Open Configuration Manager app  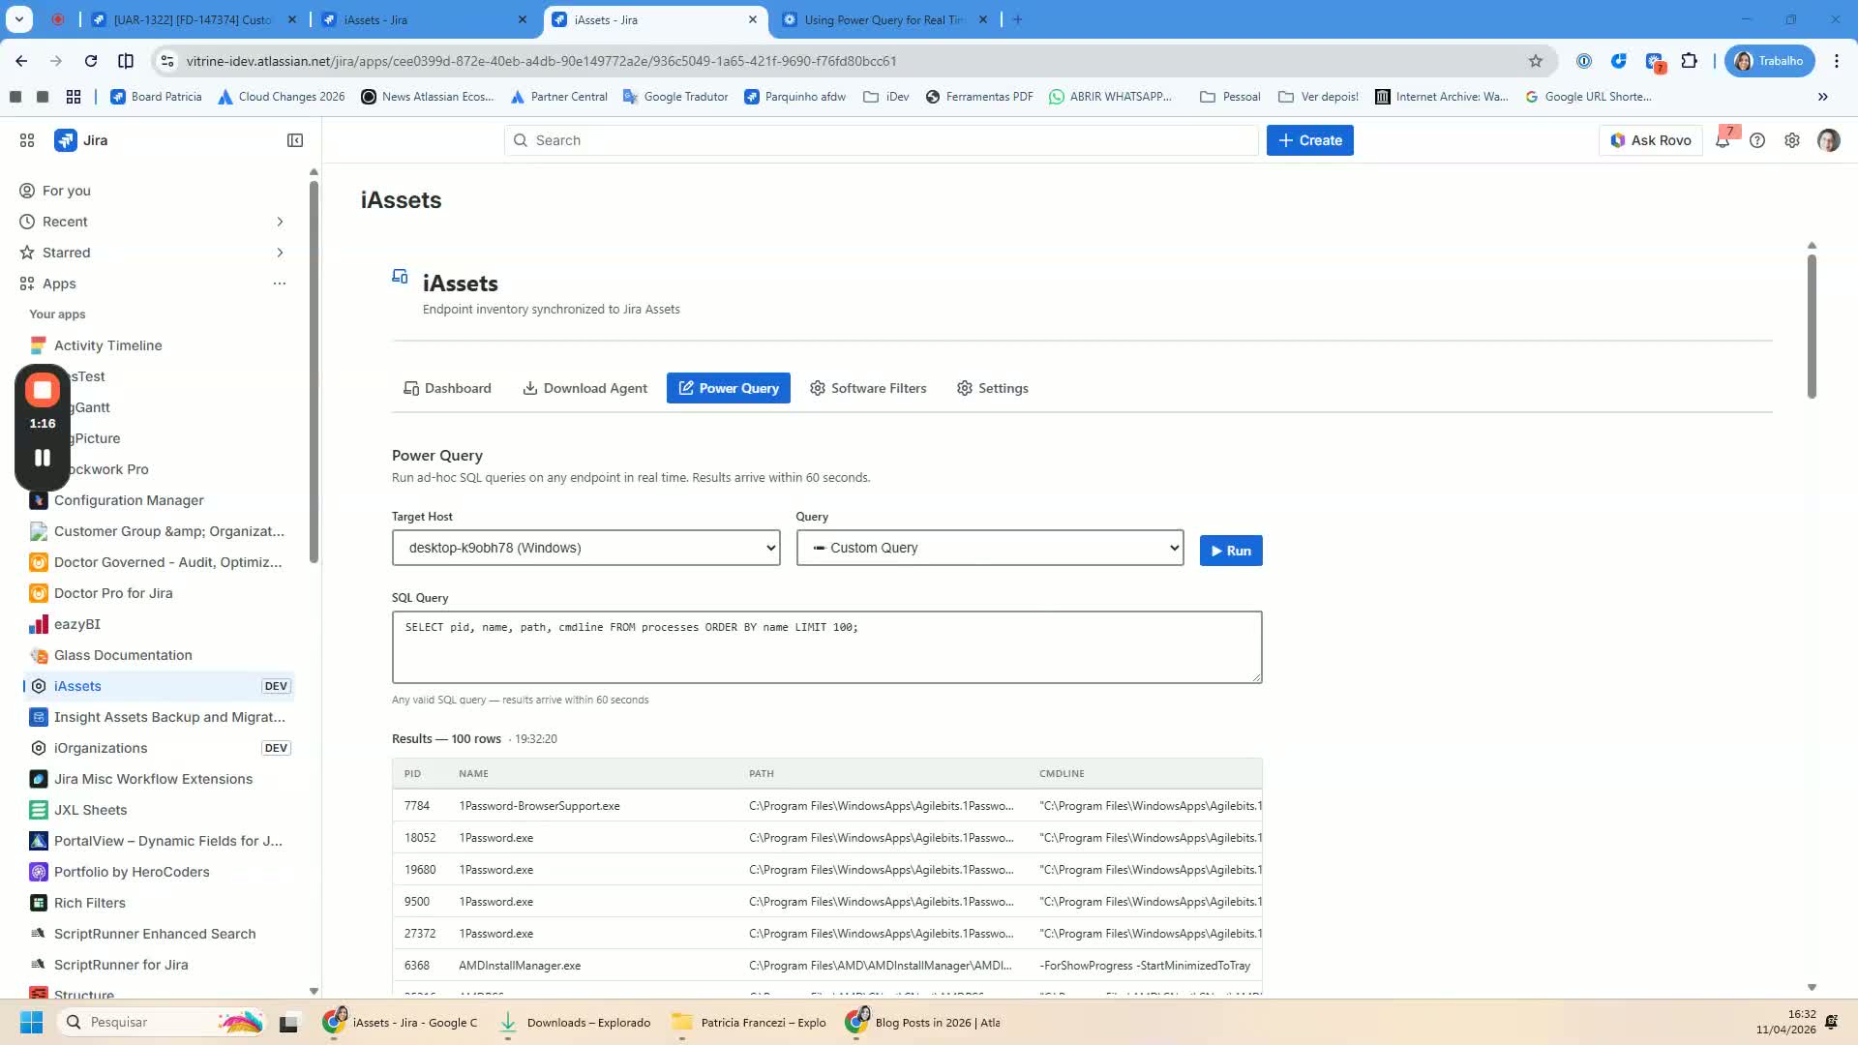(x=129, y=500)
